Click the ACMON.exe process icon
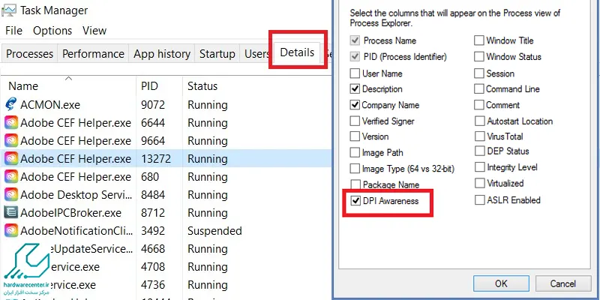This screenshot has height=300, width=600. 11,104
